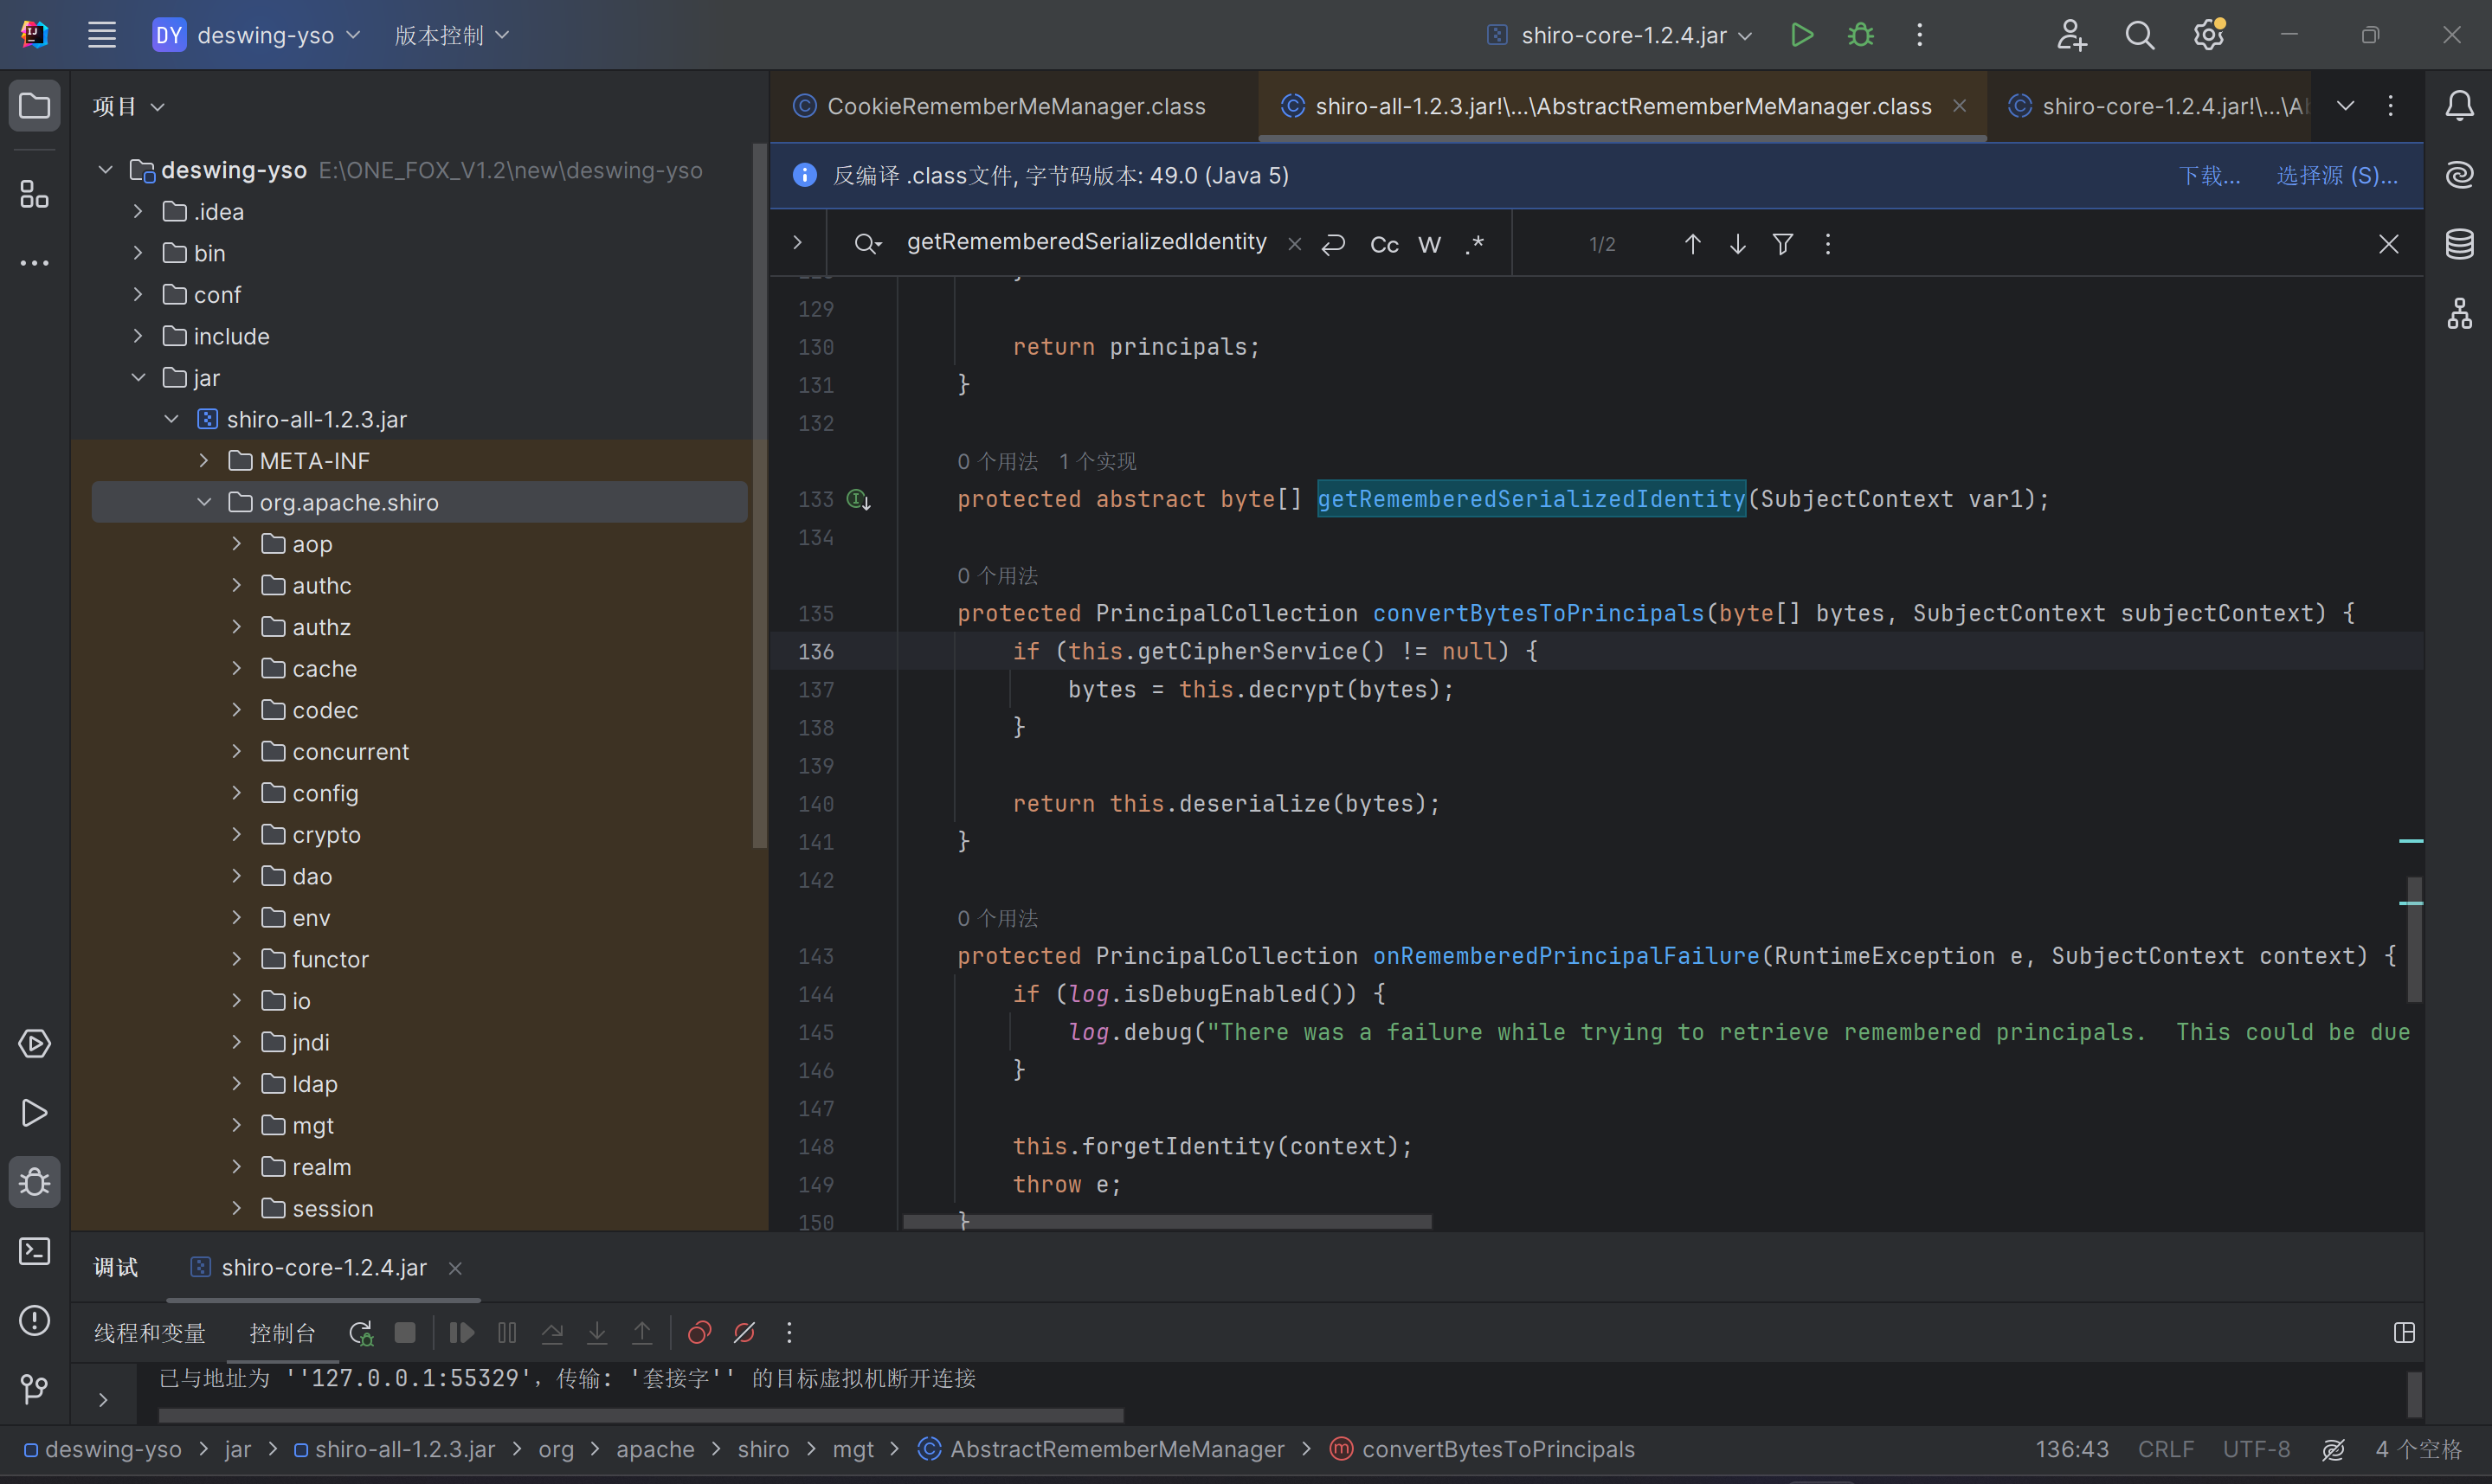Click the 下载... link
The width and height of the screenshot is (2492, 1484).
coord(2210,176)
